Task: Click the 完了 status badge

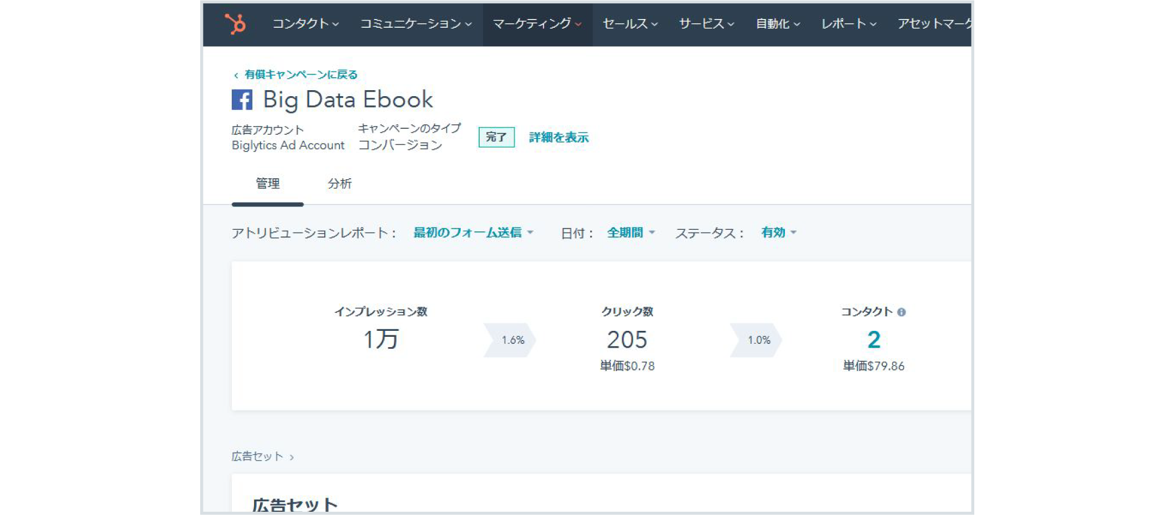Action: coord(496,137)
